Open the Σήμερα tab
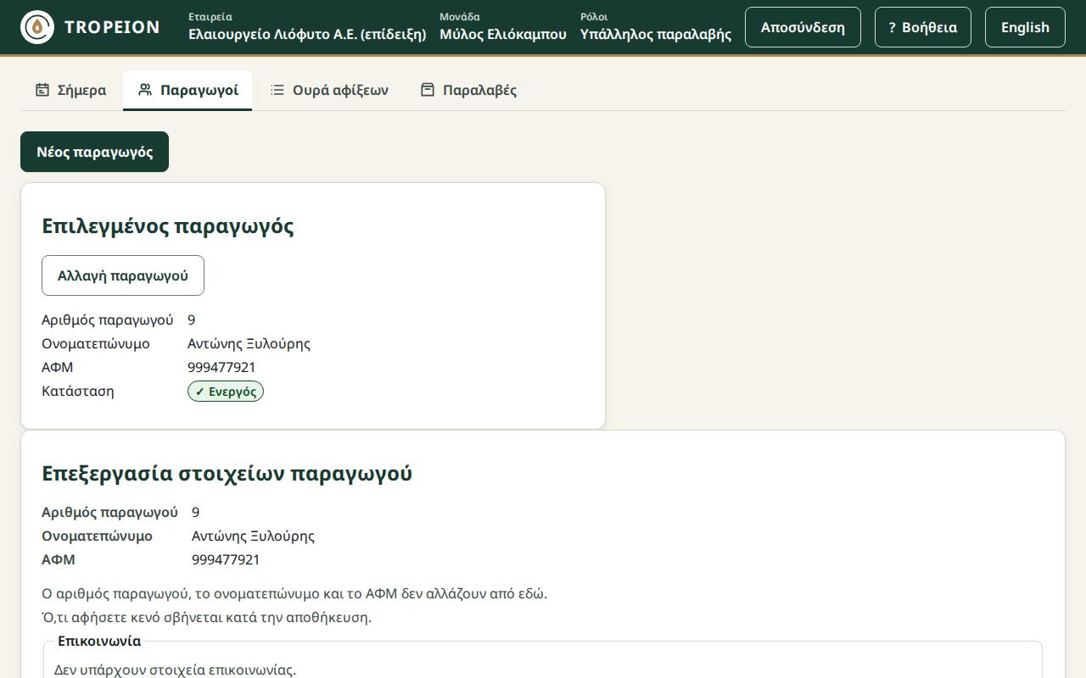1086x678 pixels. click(x=70, y=90)
